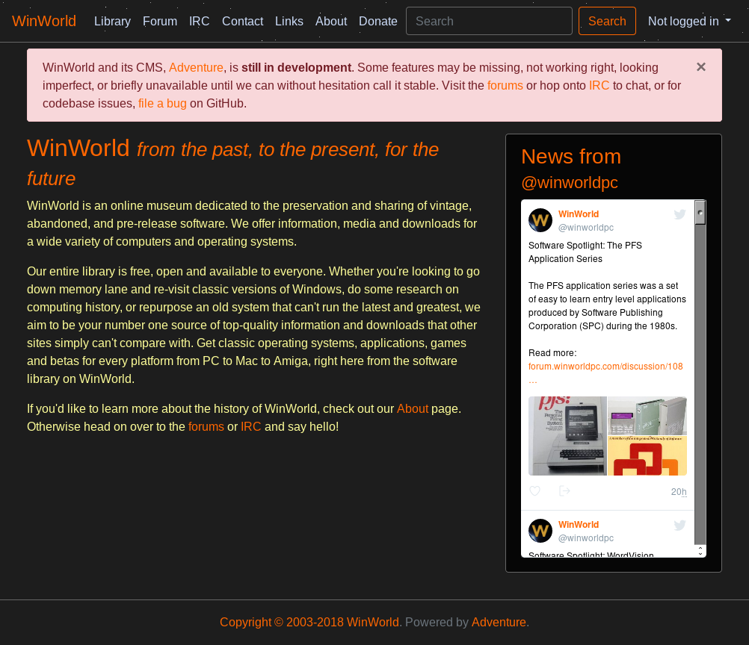Viewport: 749px width, 645px height.
Task: Dismiss the development warning banner
Action: [701, 66]
